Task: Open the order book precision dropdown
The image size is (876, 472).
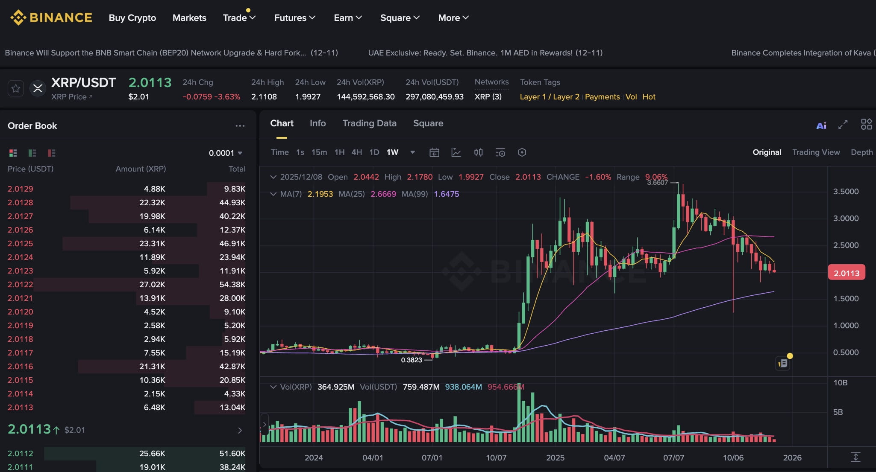Action: coord(225,152)
